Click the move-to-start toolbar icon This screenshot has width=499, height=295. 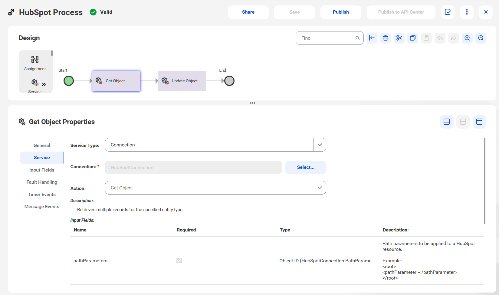pos(372,38)
